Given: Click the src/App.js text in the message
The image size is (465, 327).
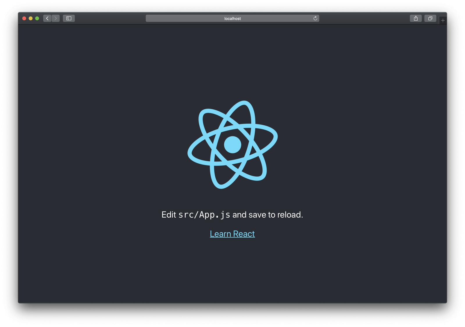Looking at the screenshot, I should coord(204,215).
